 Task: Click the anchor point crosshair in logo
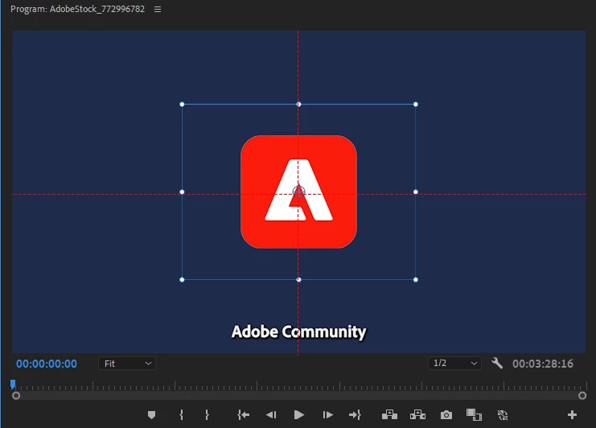[x=298, y=192]
